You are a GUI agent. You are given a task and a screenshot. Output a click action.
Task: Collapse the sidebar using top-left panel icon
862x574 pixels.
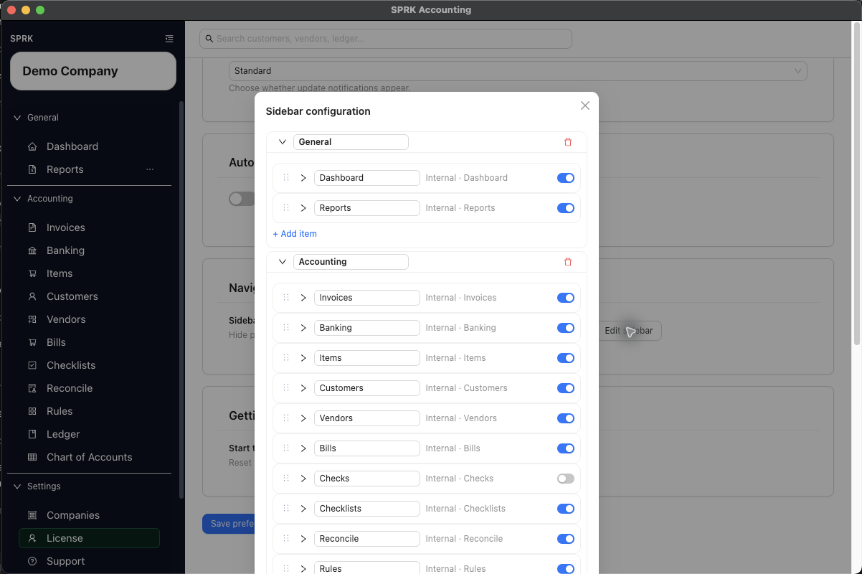169,39
